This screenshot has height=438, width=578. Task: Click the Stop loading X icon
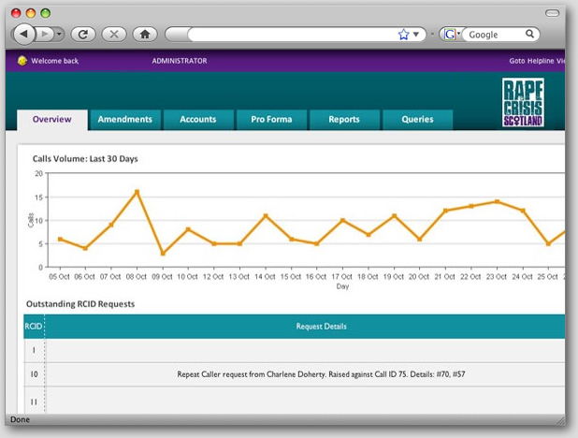click(x=113, y=35)
